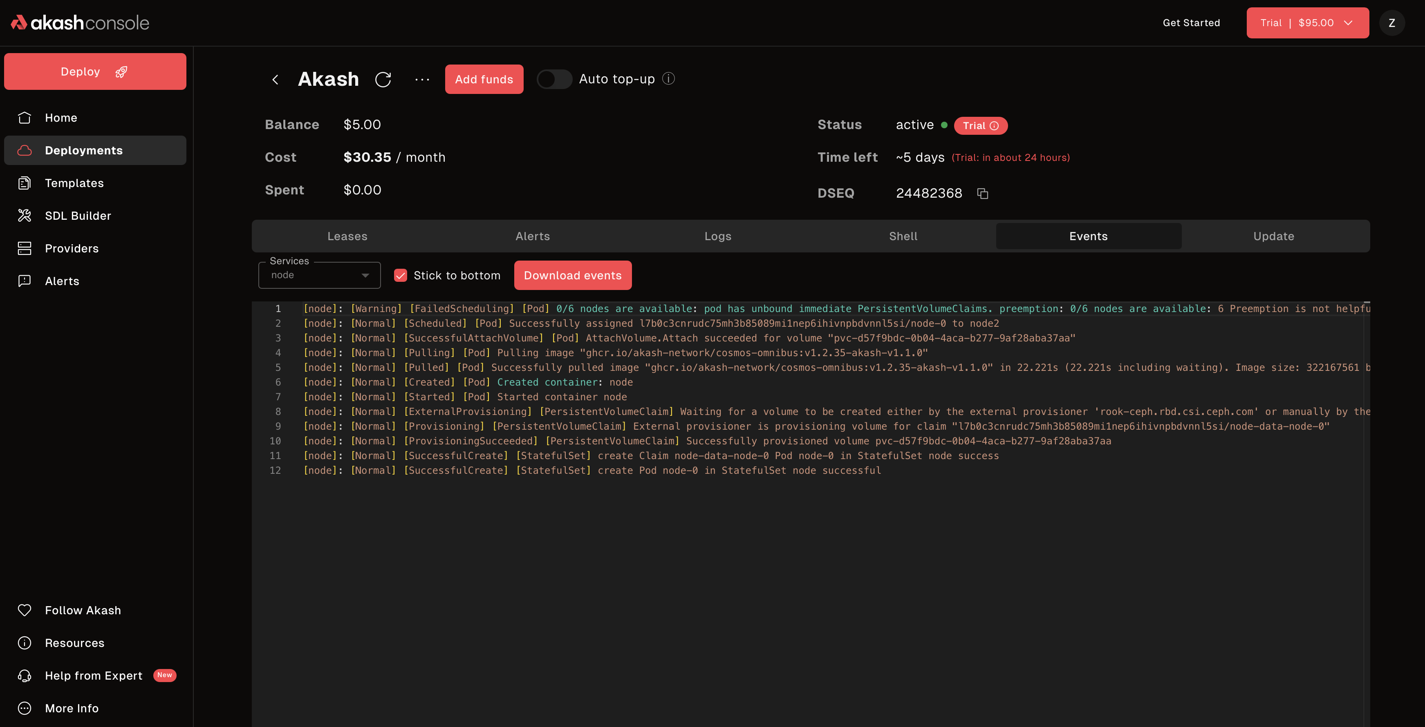Uncheck the Stick to bottom checkbox

[x=401, y=275]
